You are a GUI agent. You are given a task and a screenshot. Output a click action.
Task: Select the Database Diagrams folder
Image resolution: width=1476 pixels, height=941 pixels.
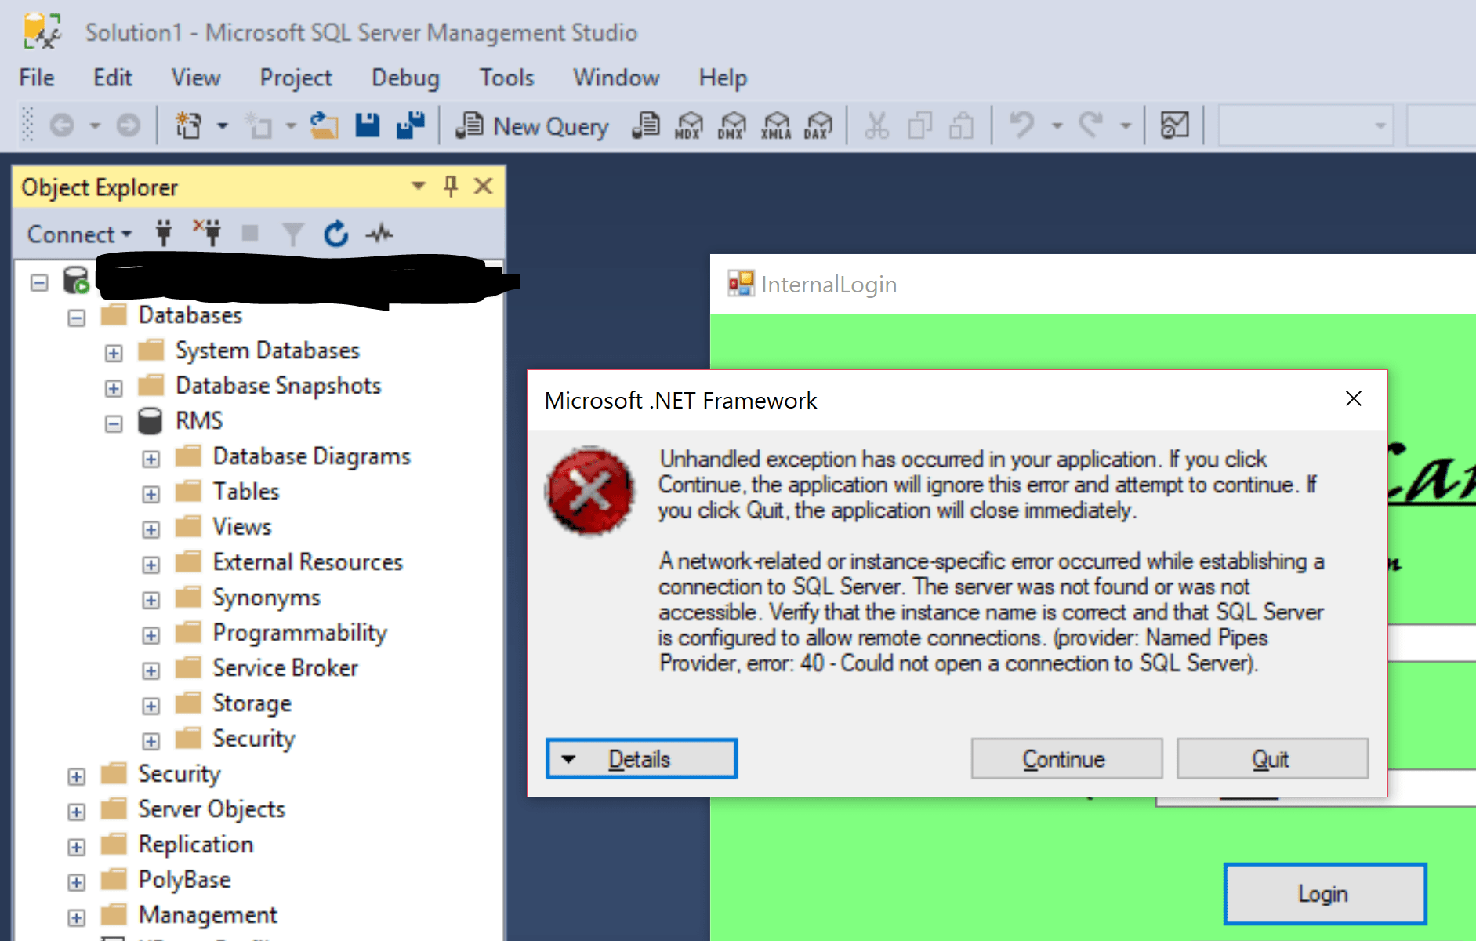tap(312, 456)
